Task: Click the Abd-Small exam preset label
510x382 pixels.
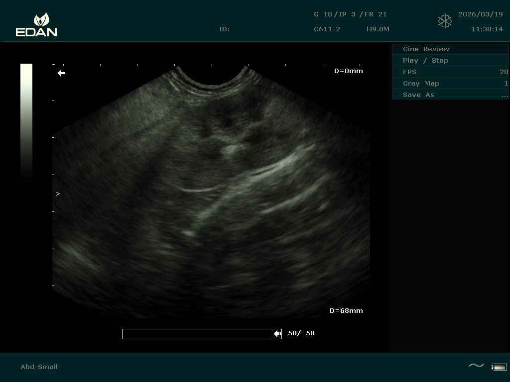Action: 39,367
